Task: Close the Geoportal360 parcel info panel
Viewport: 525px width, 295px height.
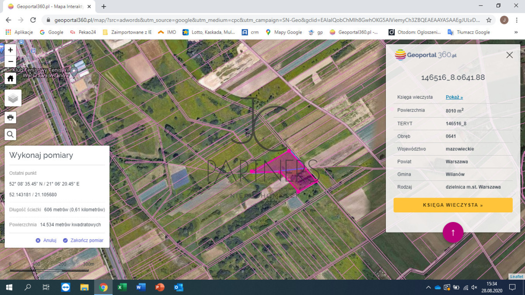Action: pyautogui.click(x=509, y=55)
